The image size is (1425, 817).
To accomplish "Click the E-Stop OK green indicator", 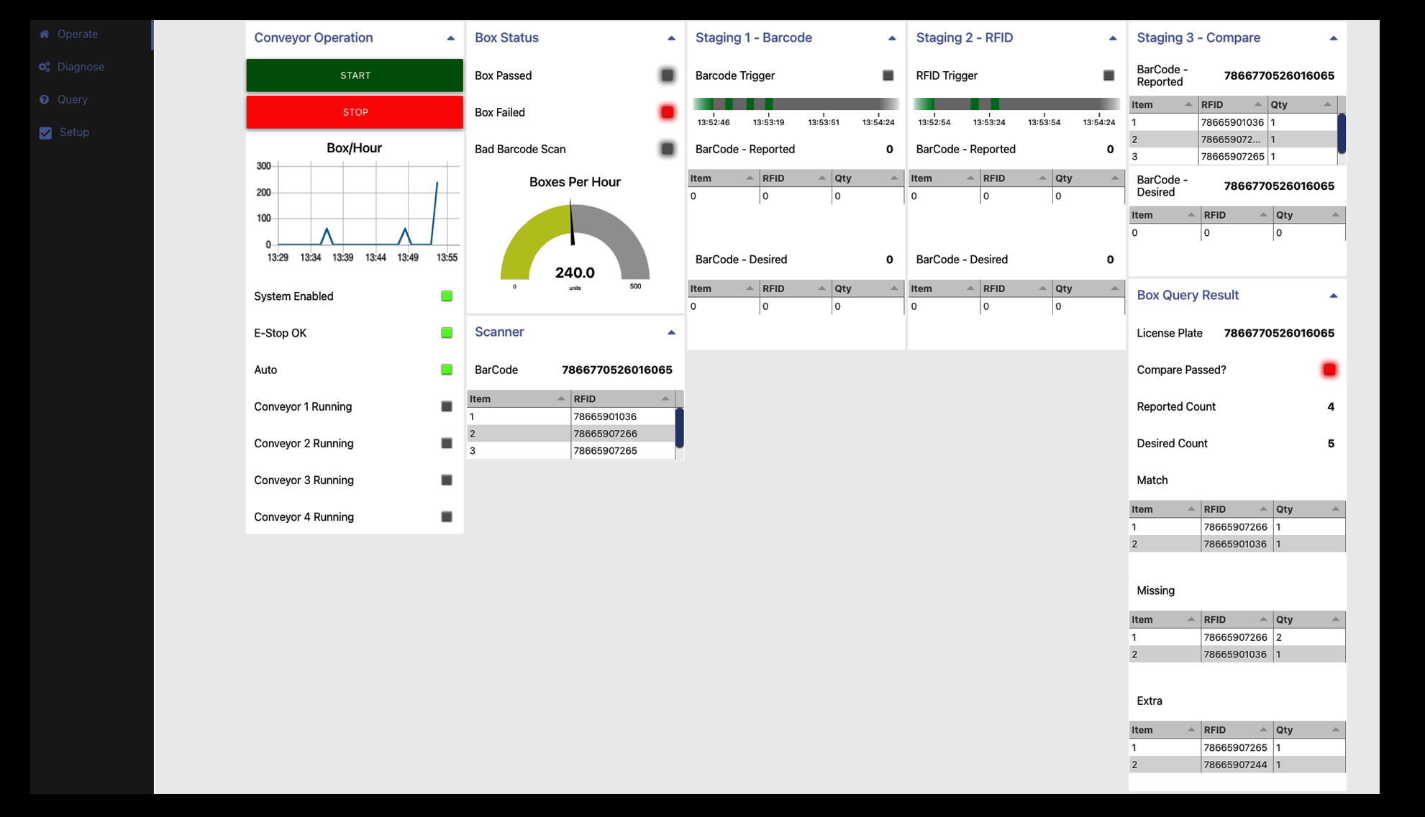I will coord(446,333).
